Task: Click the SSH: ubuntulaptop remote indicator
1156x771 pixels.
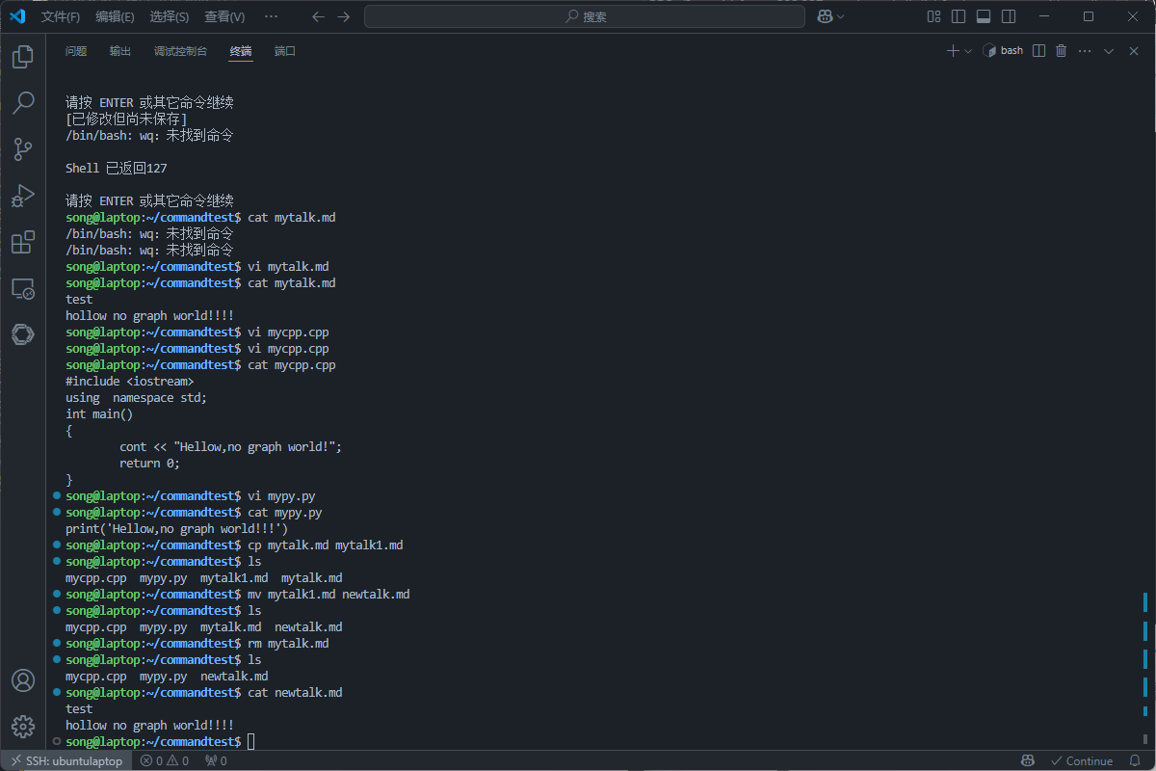Action: coord(66,760)
